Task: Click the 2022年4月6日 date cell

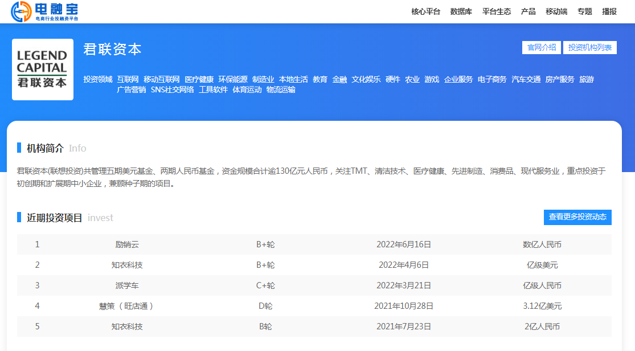Action: [x=404, y=265]
